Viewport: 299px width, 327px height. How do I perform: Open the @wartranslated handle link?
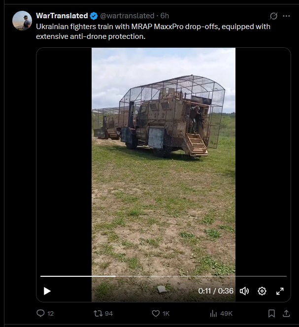point(127,16)
